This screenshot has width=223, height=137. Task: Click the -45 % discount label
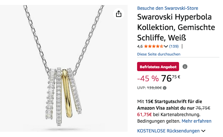(x=148, y=79)
